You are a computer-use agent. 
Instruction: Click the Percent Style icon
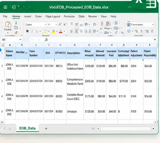tap(136, 31)
